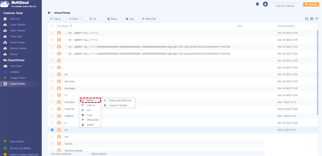
Task: Expand Share submenu in context menu
Action: pos(90,101)
